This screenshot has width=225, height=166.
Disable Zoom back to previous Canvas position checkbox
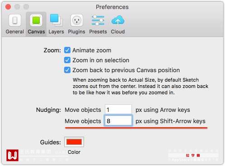point(67,70)
